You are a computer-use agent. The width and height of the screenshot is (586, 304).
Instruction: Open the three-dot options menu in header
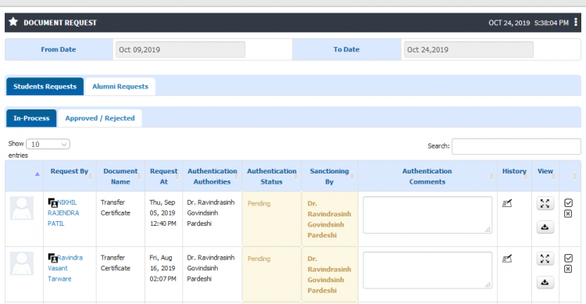[x=576, y=23]
